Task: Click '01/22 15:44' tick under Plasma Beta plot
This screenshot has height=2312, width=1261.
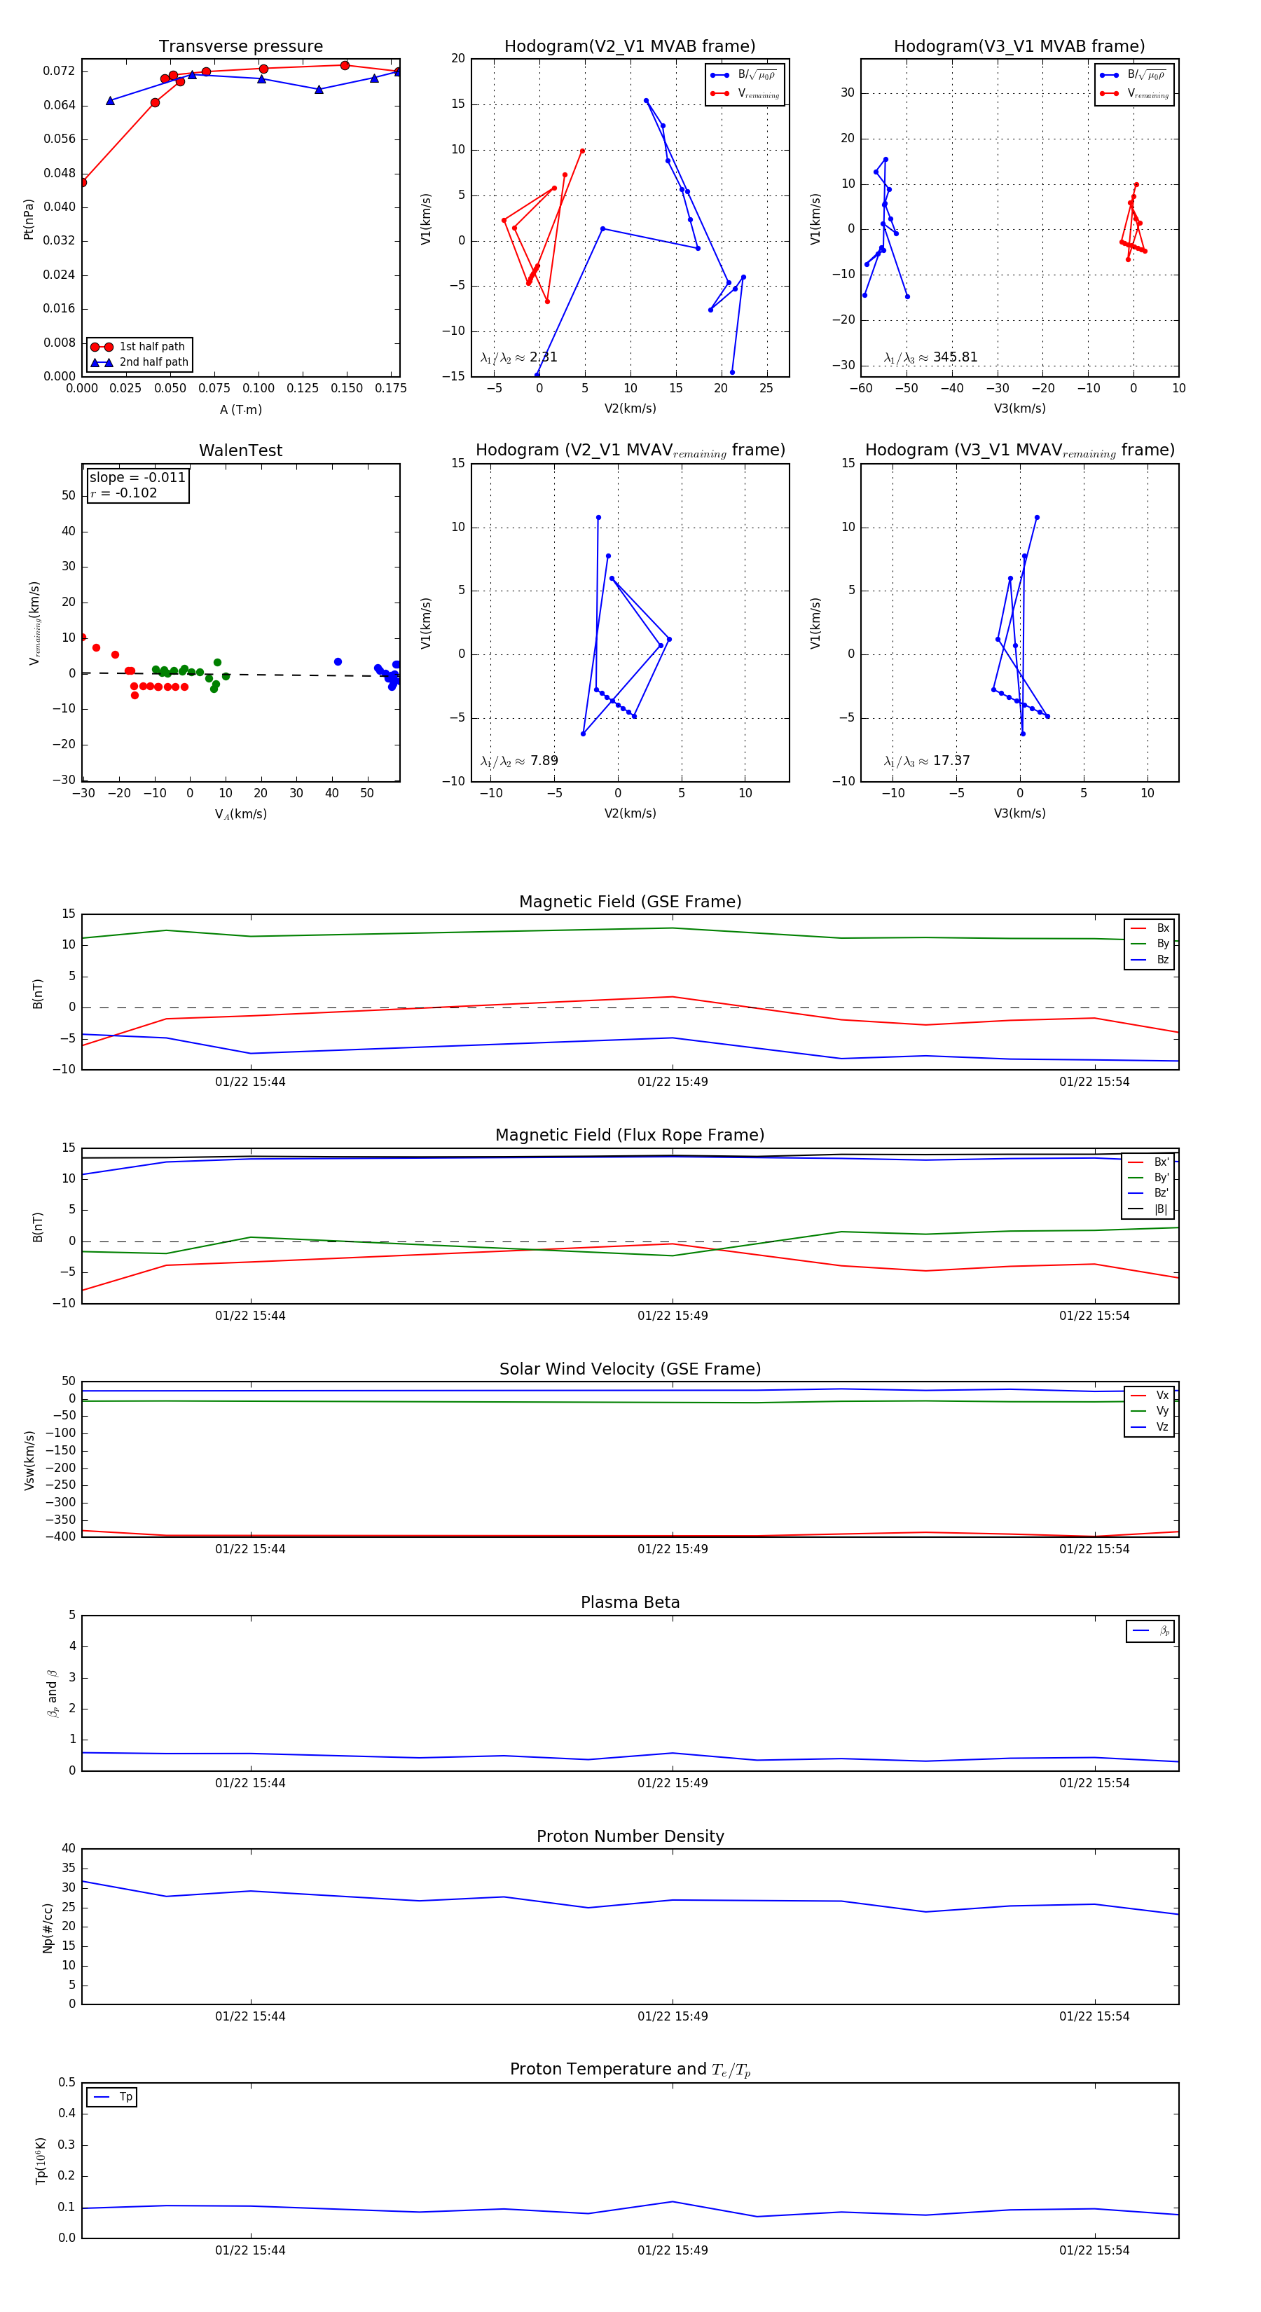Action: 250,1783
